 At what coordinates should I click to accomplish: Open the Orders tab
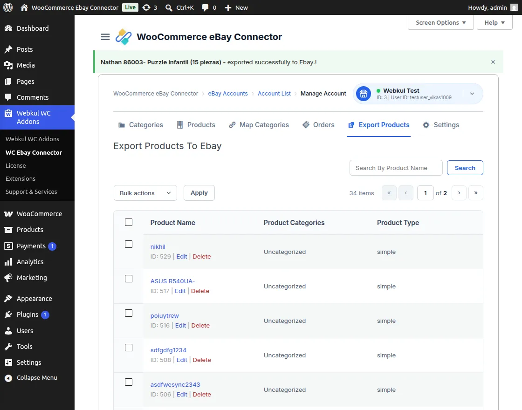click(318, 125)
